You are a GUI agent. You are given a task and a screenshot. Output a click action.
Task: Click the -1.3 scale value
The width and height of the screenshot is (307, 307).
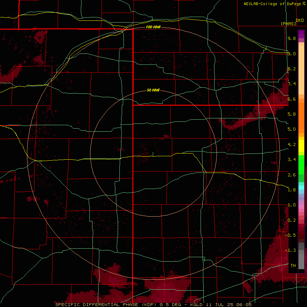pos(290,250)
